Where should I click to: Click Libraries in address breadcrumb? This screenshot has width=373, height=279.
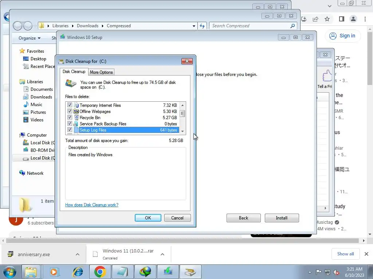point(60,26)
